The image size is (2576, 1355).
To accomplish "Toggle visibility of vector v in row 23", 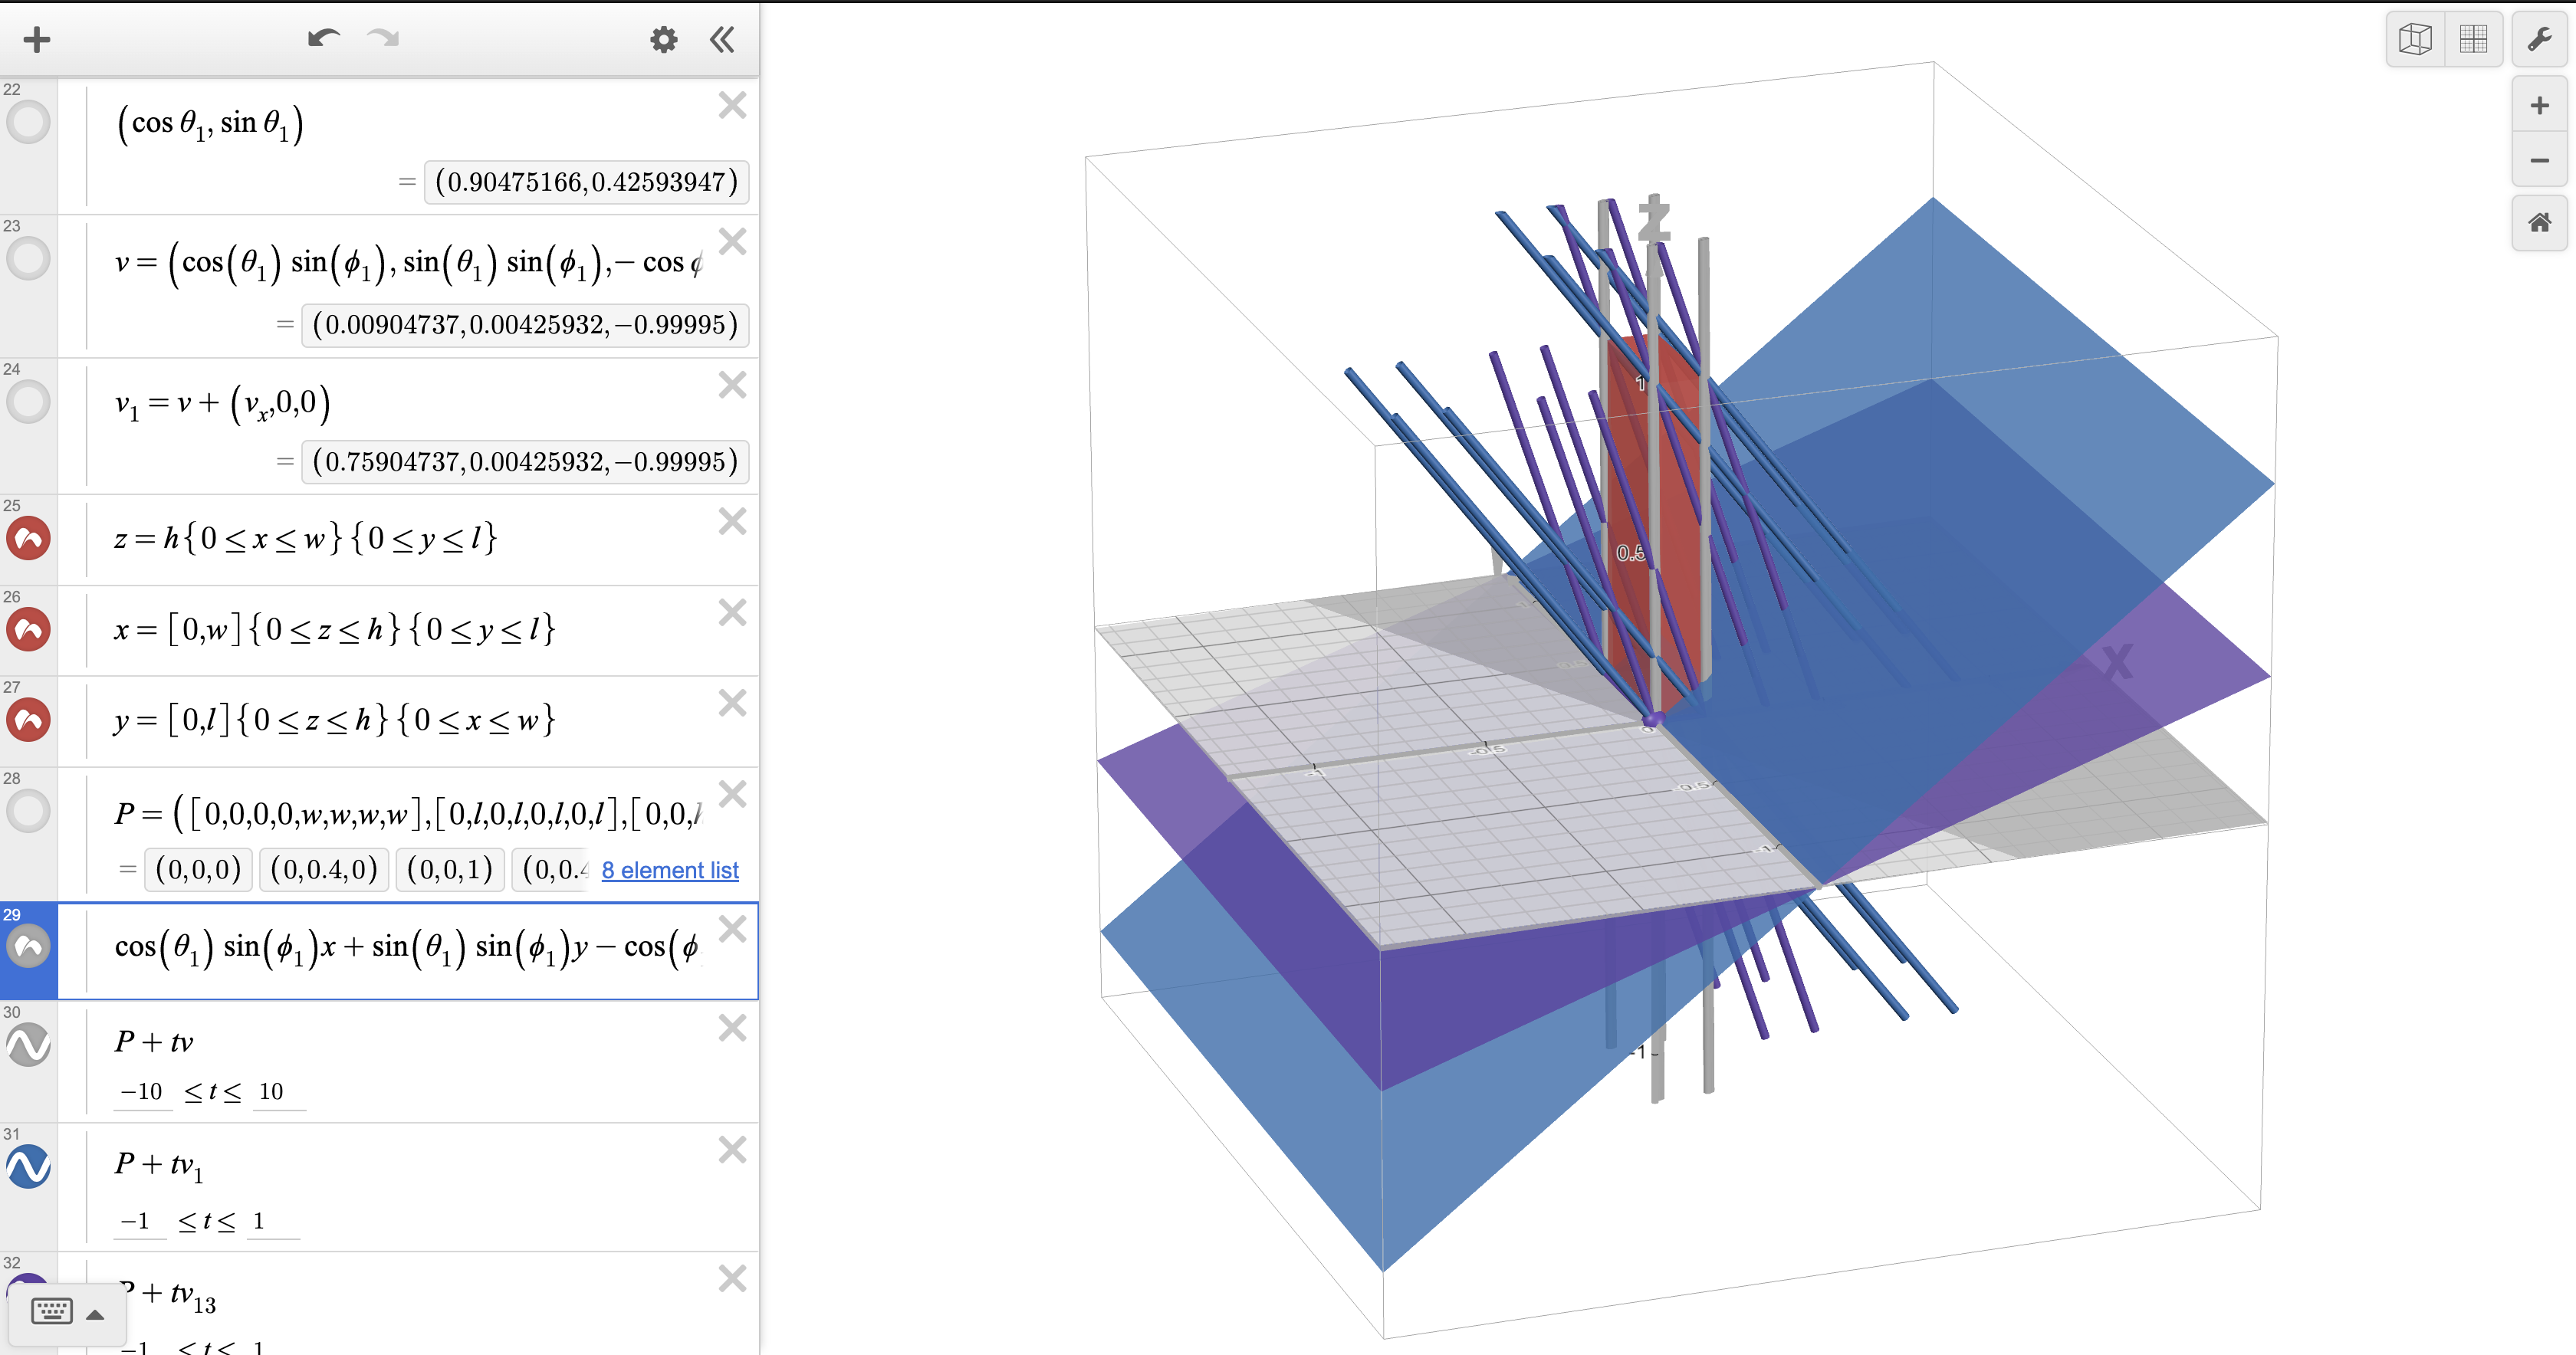I will point(28,258).
